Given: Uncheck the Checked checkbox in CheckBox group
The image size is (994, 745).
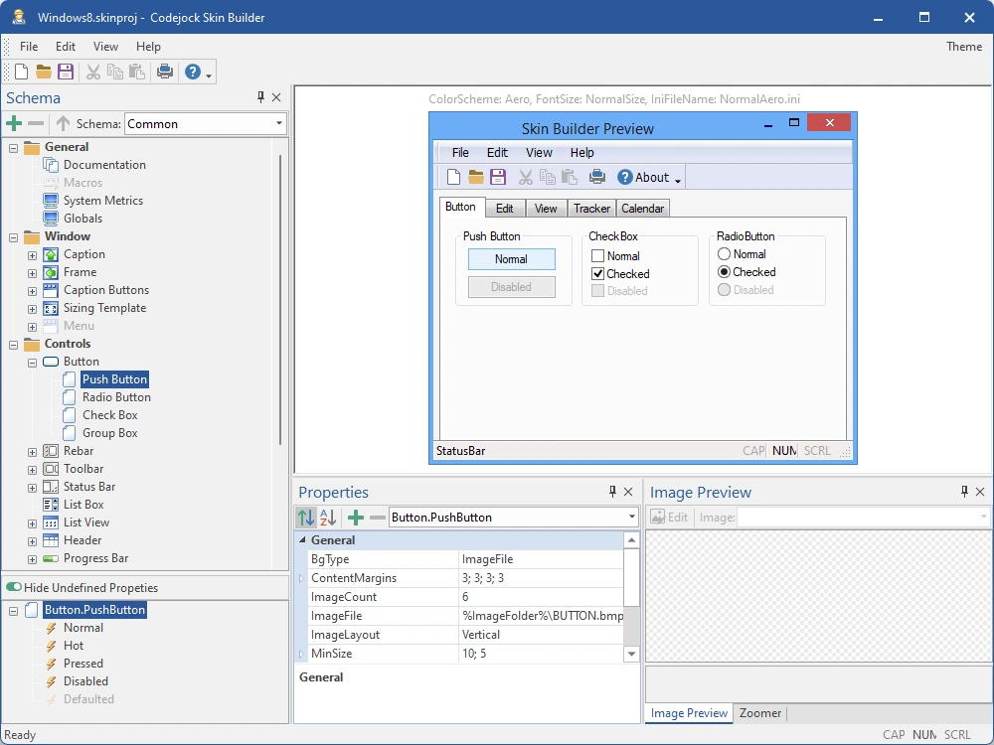Looking at the screenshot, I should coord(597,274).
